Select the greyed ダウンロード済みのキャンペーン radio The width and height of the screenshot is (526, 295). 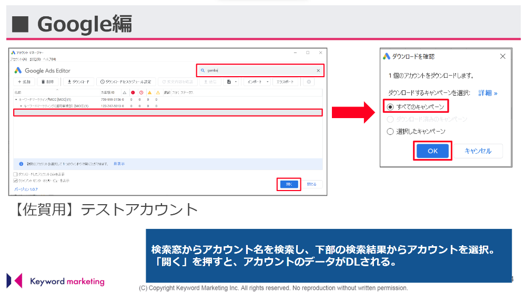click(390, 119)
